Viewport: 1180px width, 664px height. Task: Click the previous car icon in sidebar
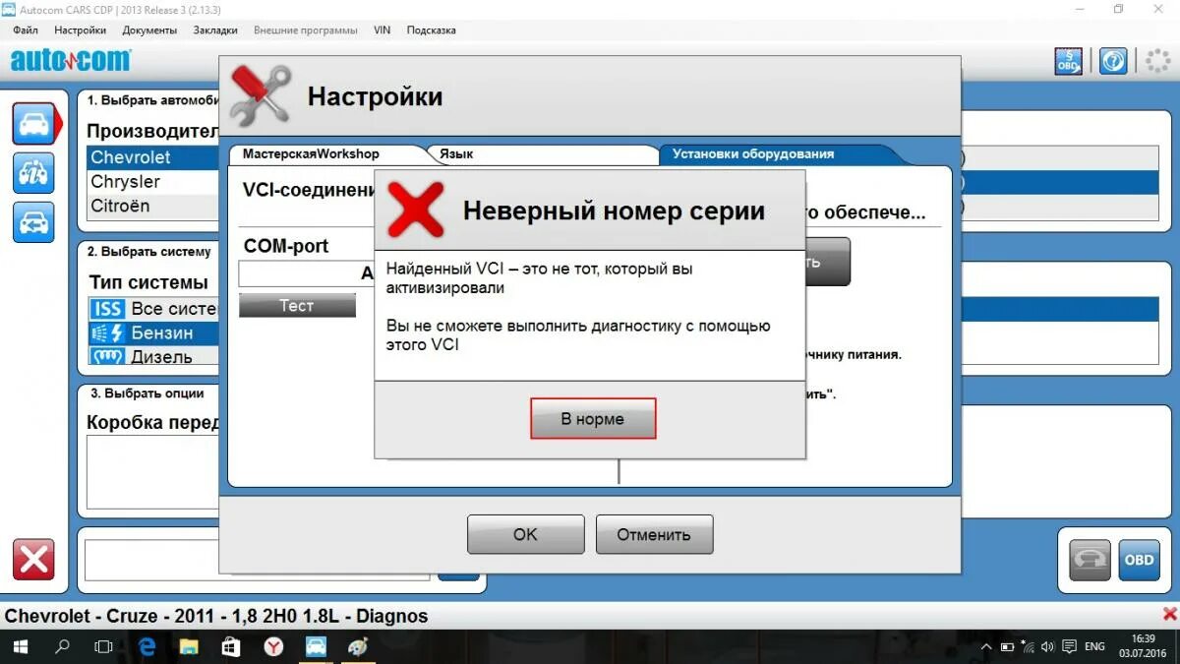(x=35, y=222)
